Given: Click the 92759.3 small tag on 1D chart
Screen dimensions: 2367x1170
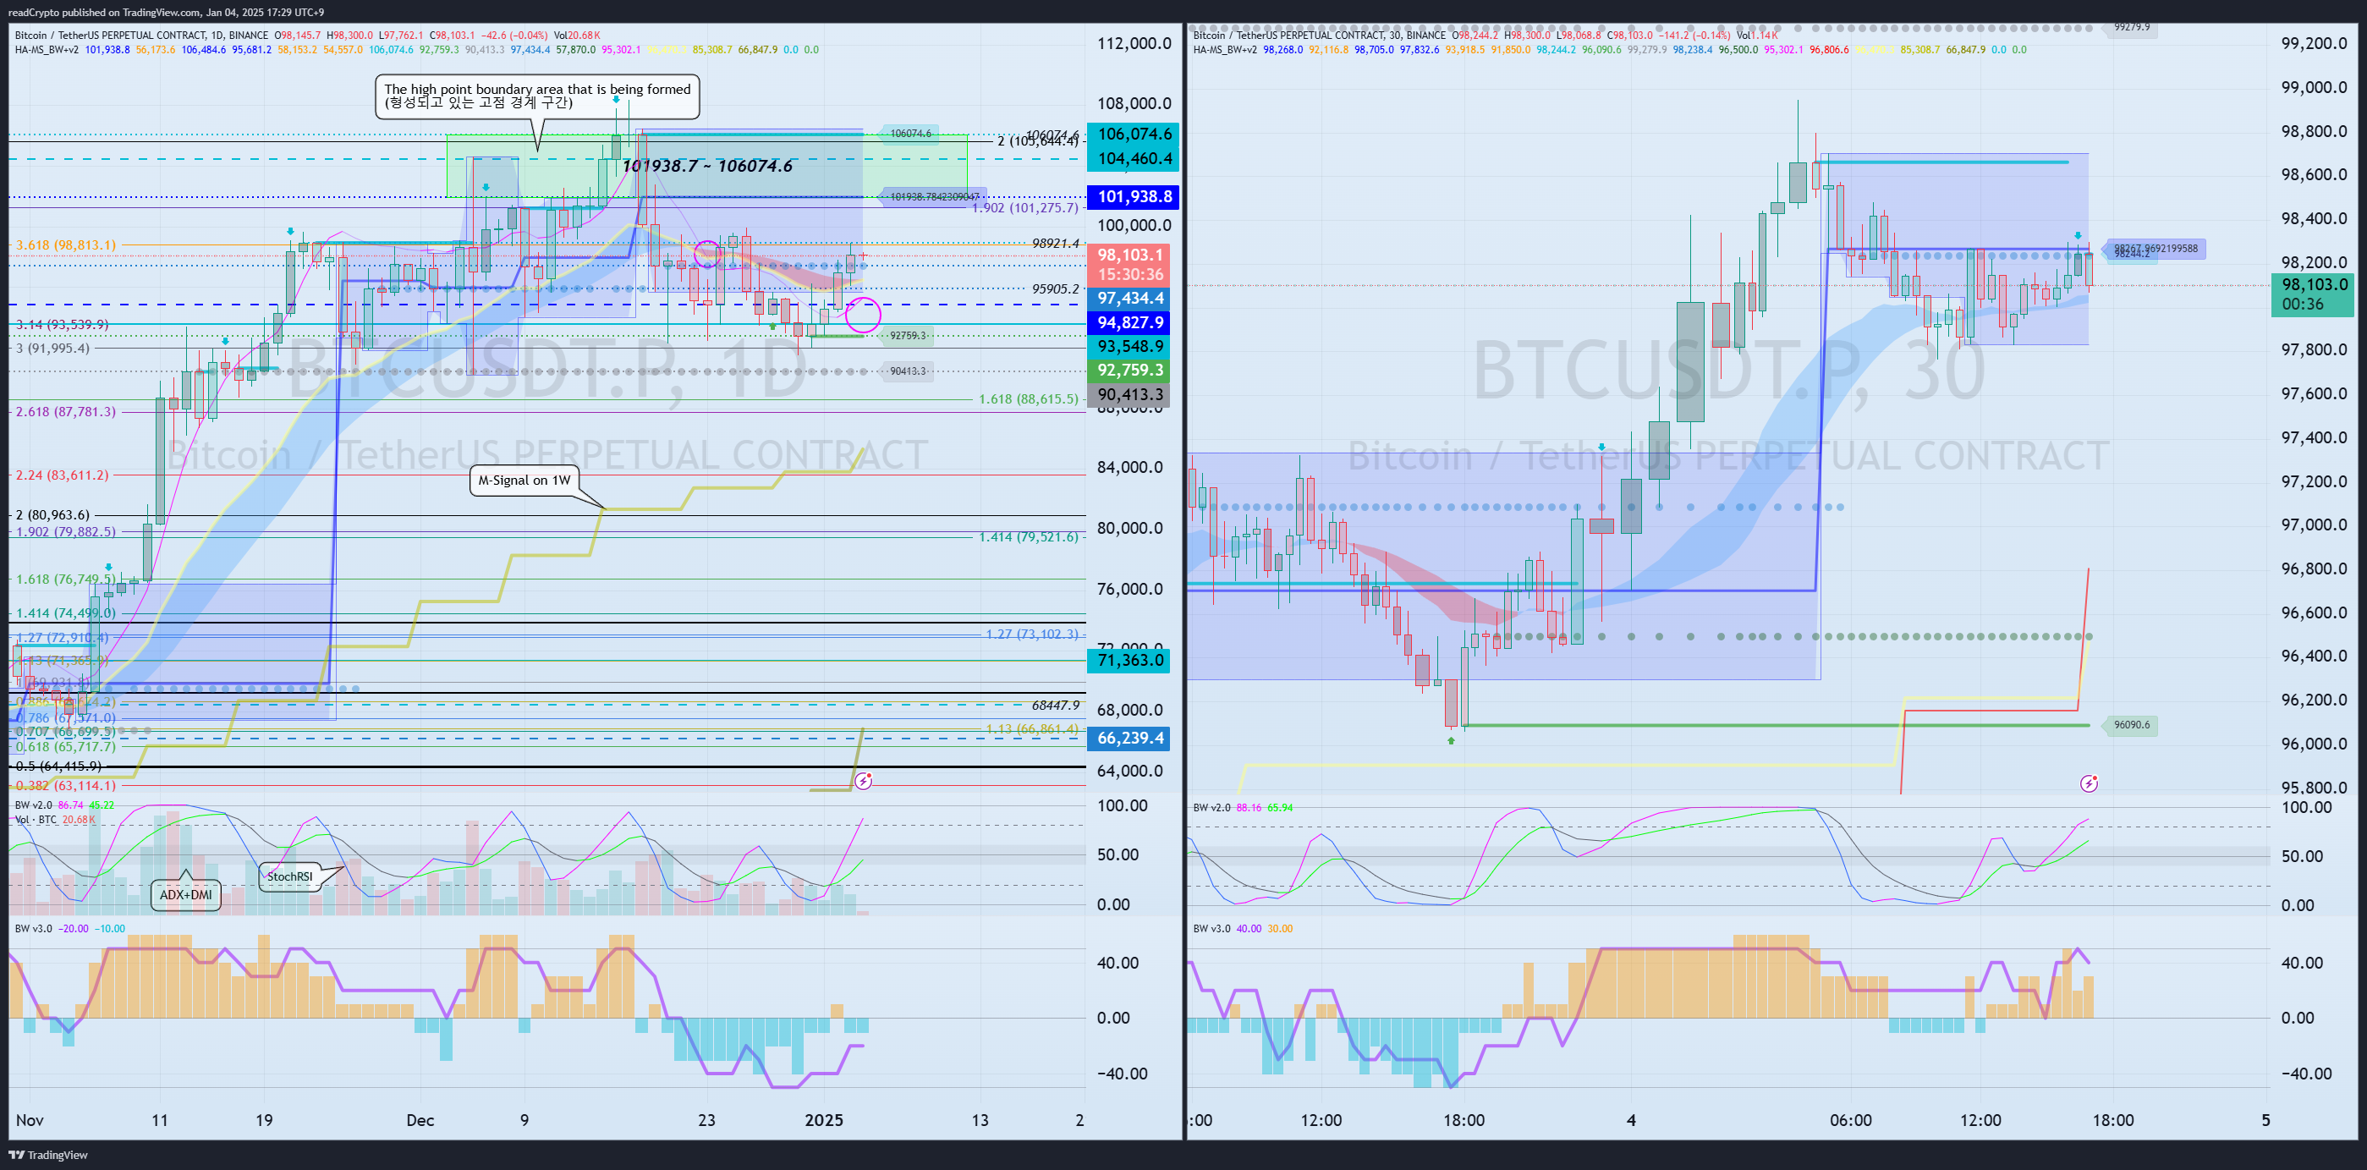Looking at the screenshot, I should point(908,336).
